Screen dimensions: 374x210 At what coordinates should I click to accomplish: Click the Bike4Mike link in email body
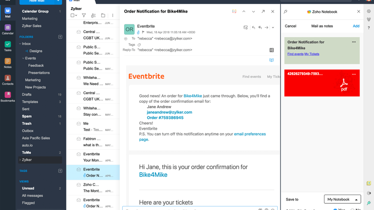click(x=193, y=96)
